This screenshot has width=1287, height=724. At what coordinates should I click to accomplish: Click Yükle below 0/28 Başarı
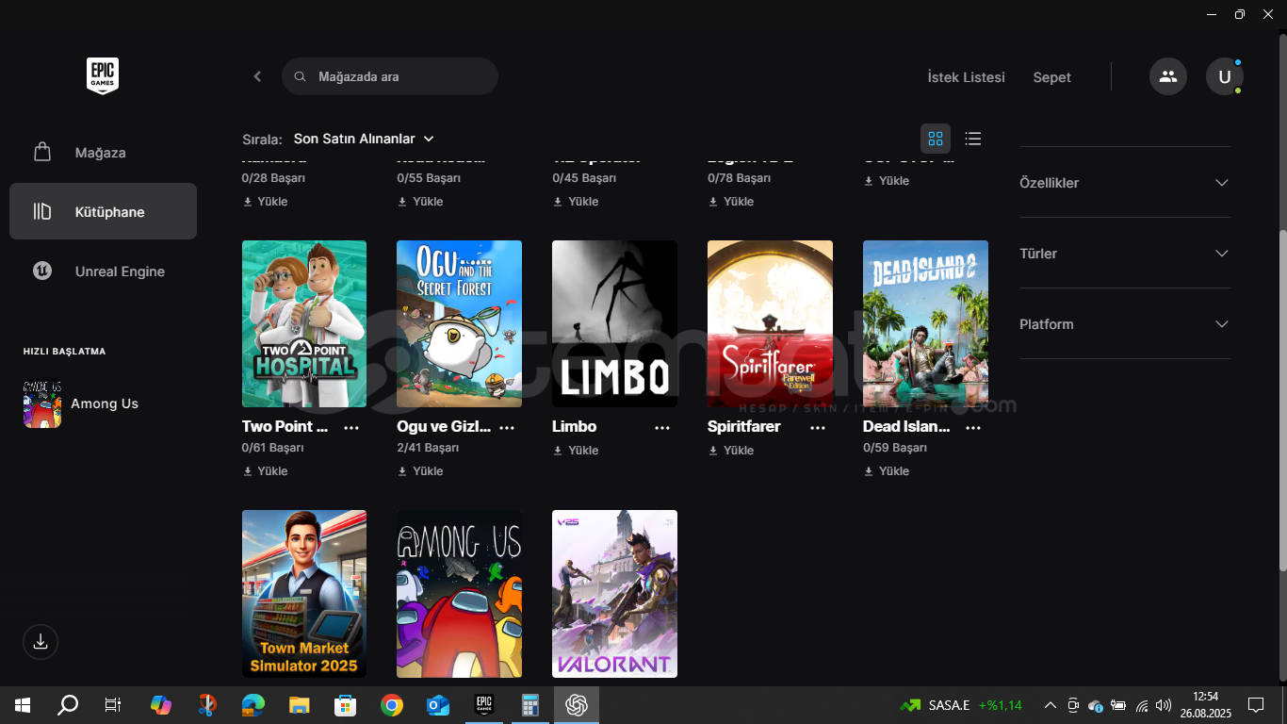click(266, 202)
